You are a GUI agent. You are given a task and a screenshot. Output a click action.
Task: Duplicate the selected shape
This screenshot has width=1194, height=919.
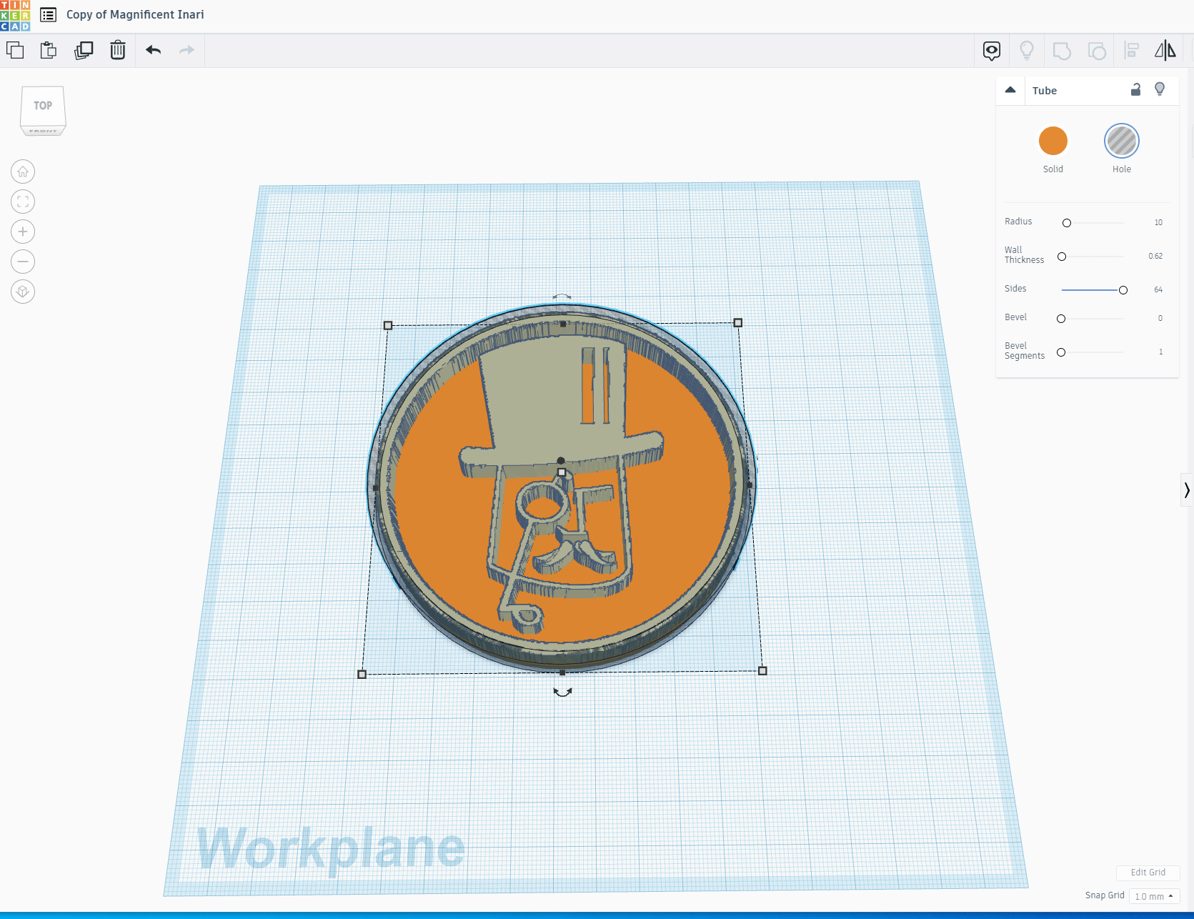(84, 50)
